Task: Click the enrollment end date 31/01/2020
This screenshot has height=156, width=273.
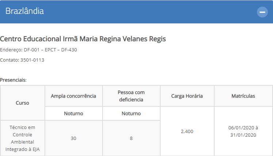Action: tap(243, 135)
